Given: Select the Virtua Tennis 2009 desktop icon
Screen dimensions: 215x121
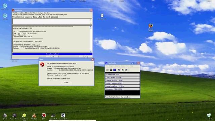Looking at the screenshot, I should click(x=24, y=117).
